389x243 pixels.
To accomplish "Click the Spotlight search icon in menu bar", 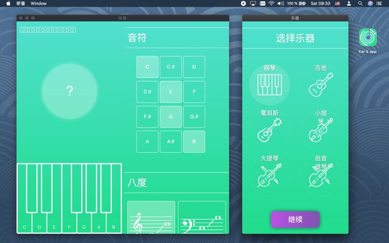I will 359,3.
